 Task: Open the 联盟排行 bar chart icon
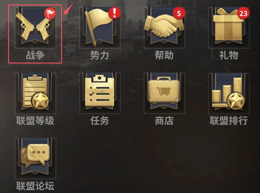(229, 93)
